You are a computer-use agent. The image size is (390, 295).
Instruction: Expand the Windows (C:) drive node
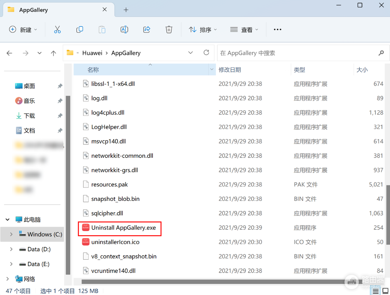11,234
